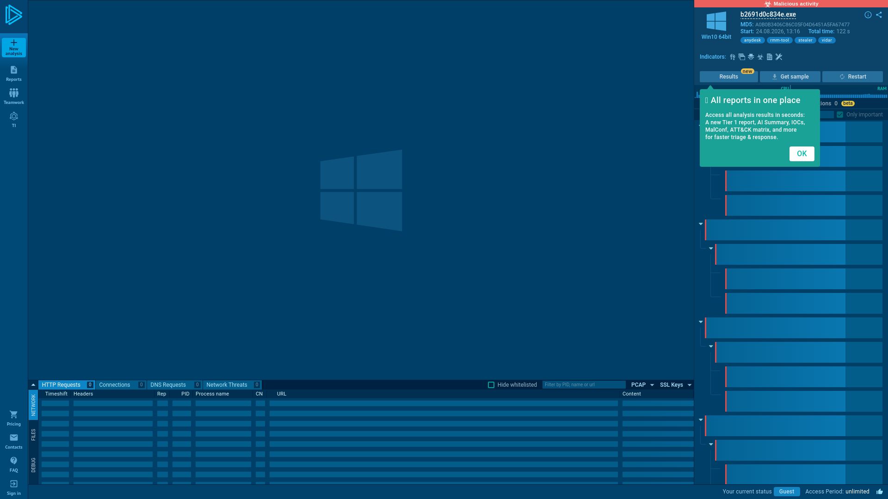Dismiss the tooltip with OK

point(802,154)
